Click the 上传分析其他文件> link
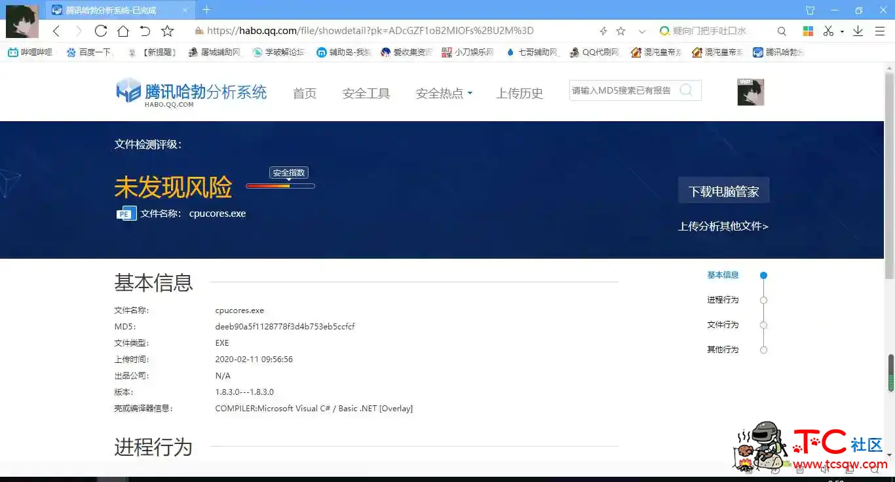The width and height of the screenshot is (895, 482). [x=723, y=226]
